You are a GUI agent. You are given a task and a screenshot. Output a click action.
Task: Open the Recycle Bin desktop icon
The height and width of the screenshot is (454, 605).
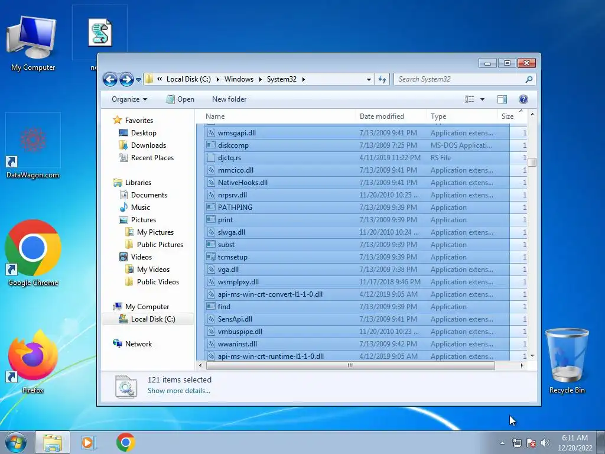567,361
